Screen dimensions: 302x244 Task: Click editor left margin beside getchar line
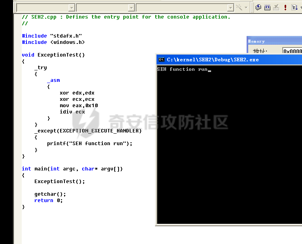coord(18,194)
